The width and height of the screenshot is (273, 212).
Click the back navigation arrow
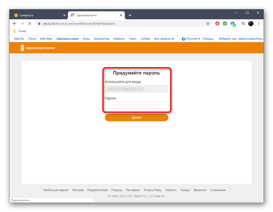[15, 24]
